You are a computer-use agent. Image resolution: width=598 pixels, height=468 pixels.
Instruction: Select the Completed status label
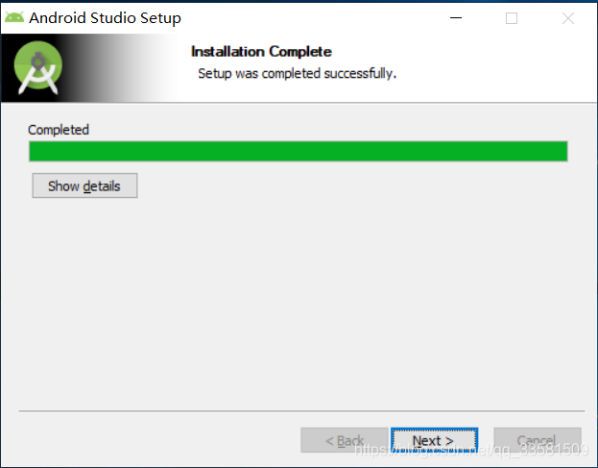(x=59, y=130)
